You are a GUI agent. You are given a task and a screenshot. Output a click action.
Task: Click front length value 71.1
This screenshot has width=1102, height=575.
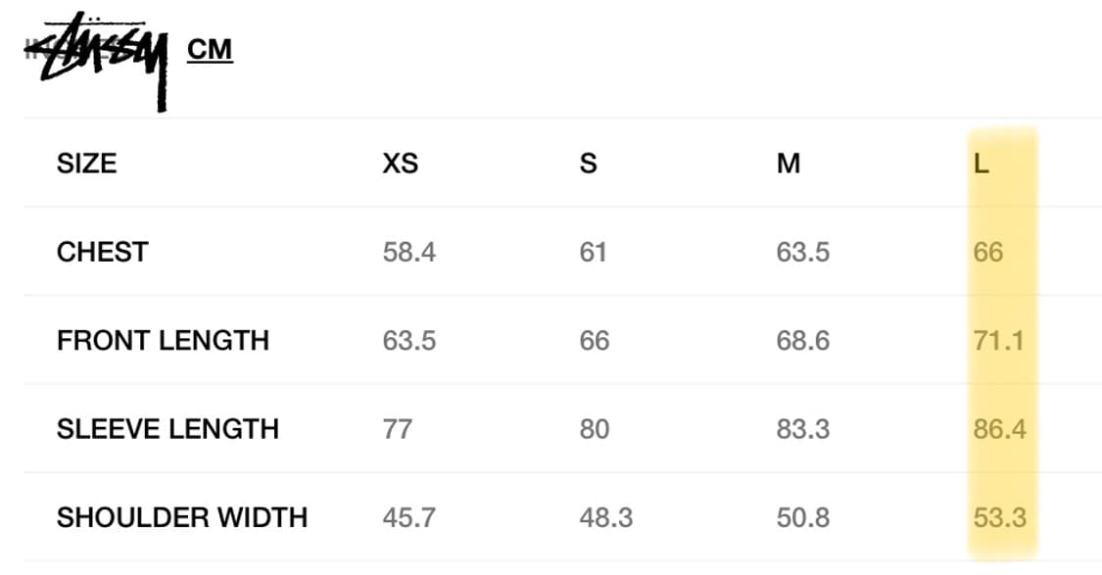(999, 340)
